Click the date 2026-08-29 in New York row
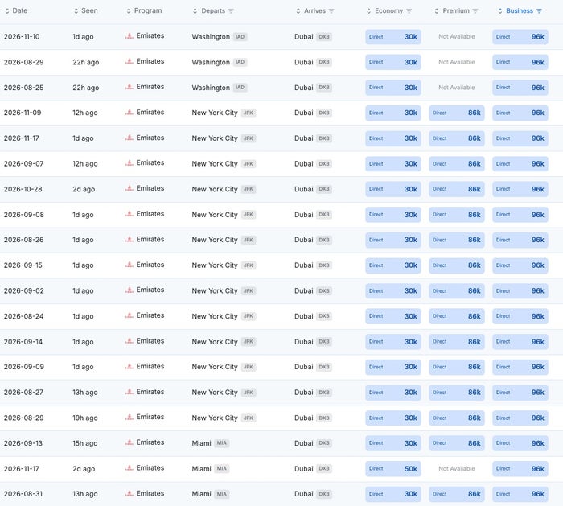563x506 pixels. coord(23,418)
